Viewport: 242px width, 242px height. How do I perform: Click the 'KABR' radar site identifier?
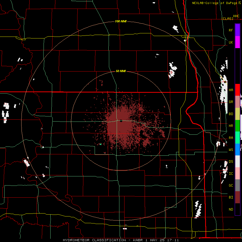(x=138, y=240)
